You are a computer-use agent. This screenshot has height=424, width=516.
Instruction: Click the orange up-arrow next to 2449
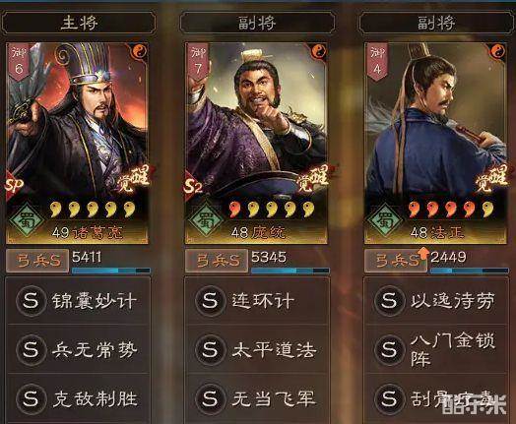(x=423, y=254)
